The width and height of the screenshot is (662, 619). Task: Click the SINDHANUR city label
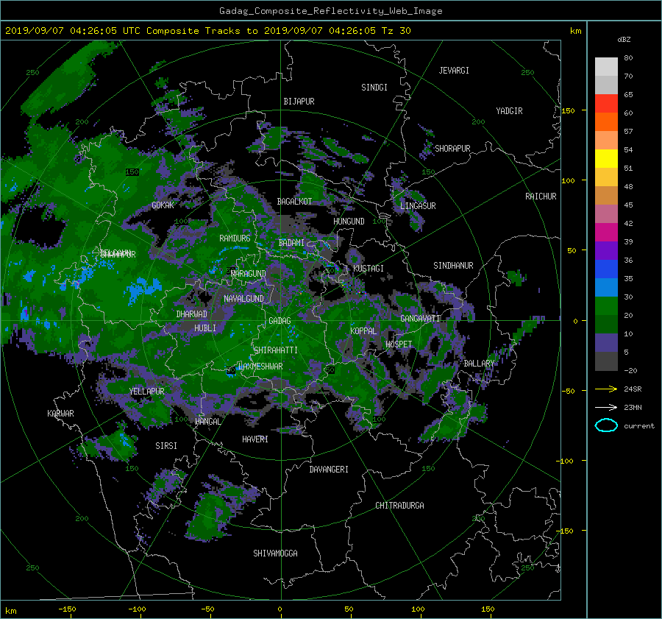[453, 266]
